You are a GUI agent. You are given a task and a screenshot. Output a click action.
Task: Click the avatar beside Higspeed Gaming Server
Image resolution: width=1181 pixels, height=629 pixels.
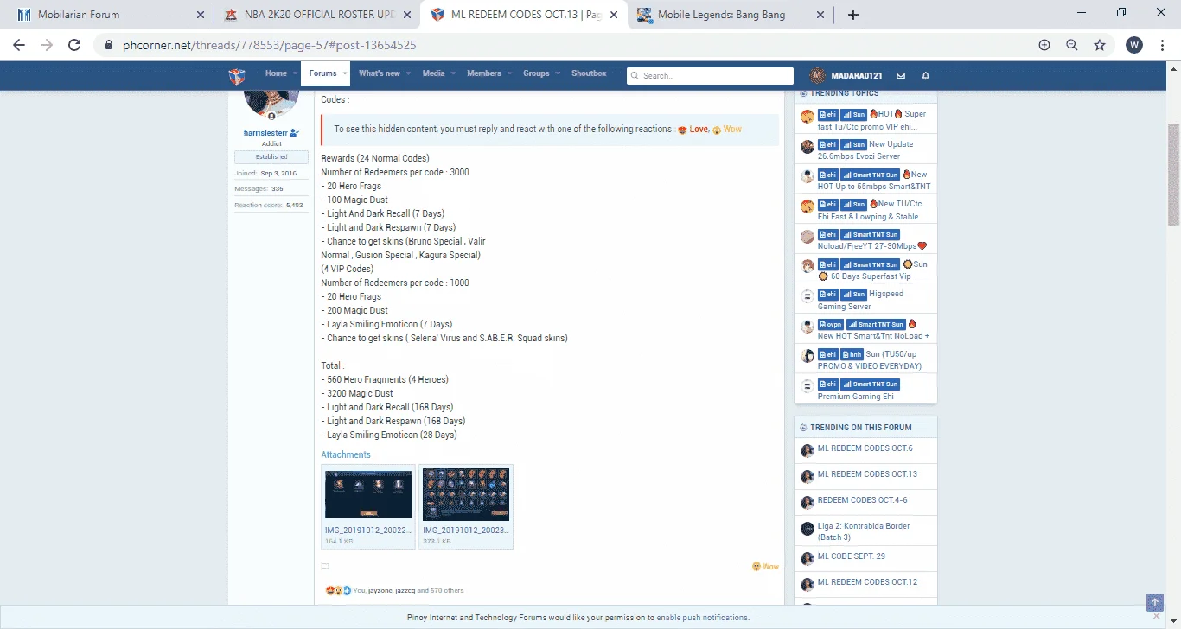(808, 295)
